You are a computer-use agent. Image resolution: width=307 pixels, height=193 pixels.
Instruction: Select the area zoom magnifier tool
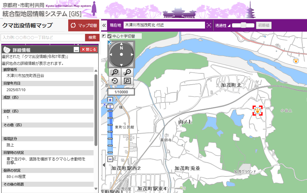[127, 81]
